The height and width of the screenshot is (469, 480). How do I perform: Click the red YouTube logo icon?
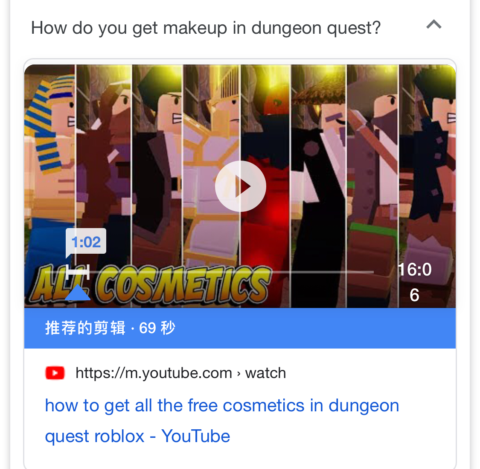pyautogui.click(x=55, y=373)
